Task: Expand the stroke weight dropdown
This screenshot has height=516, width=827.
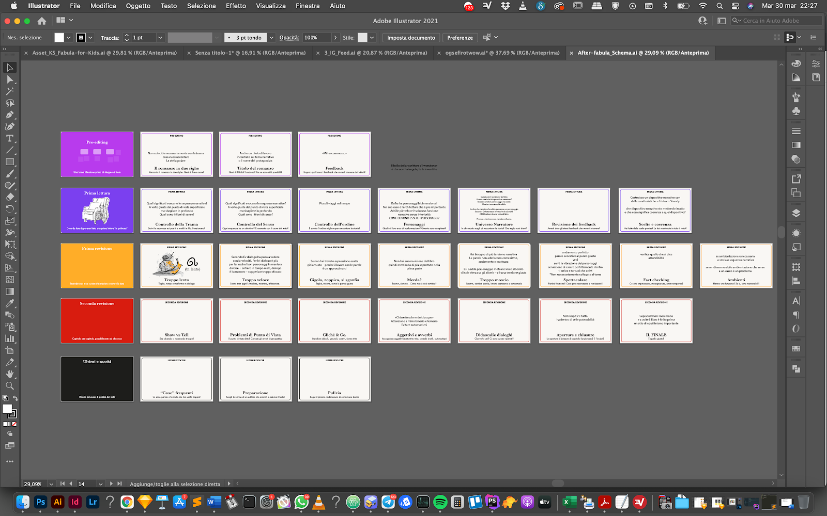Action: click(x=160, y=38)
